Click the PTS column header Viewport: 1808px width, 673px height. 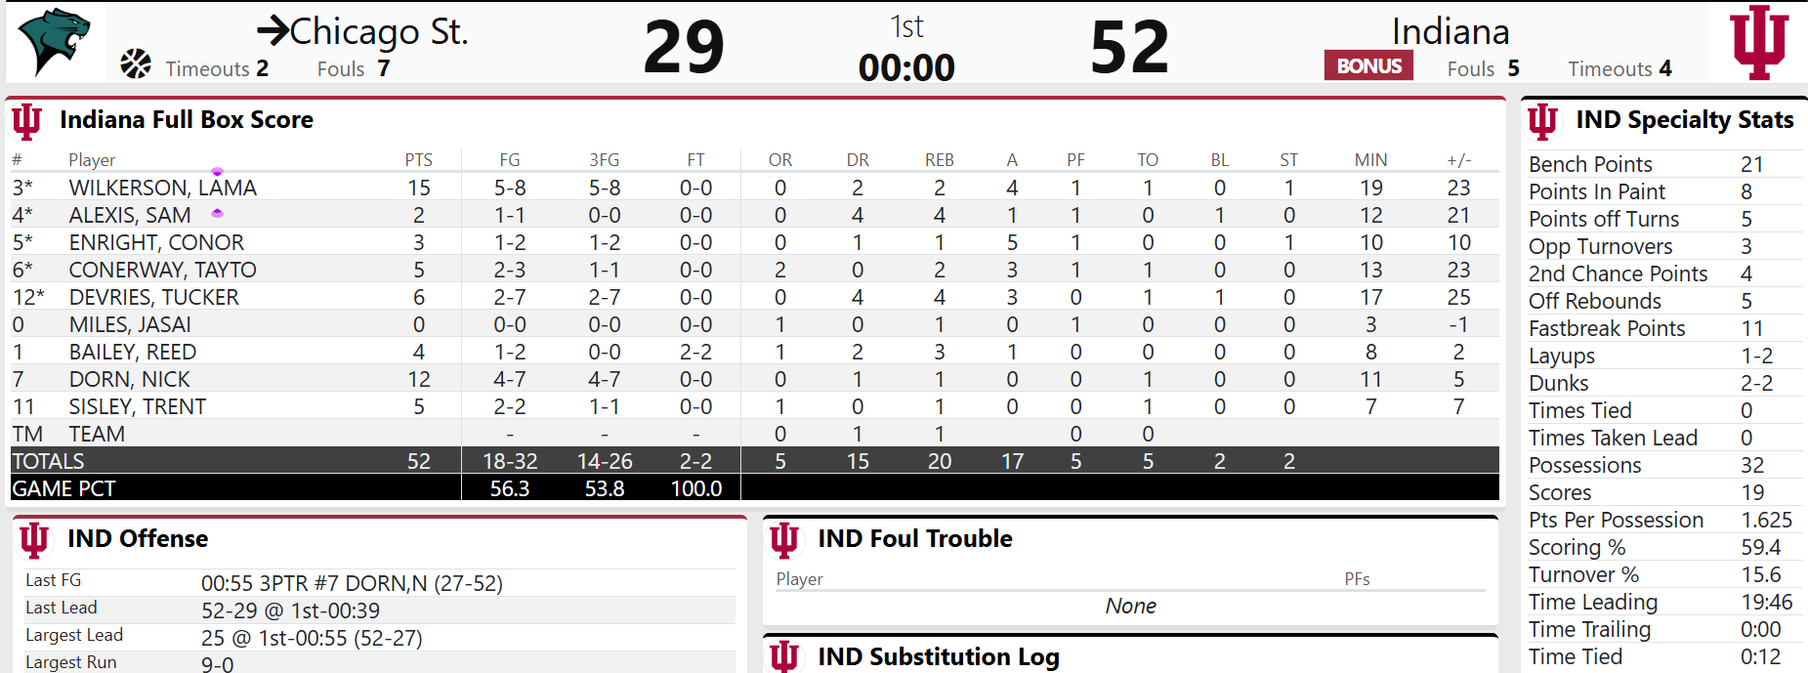coord(418,160)
